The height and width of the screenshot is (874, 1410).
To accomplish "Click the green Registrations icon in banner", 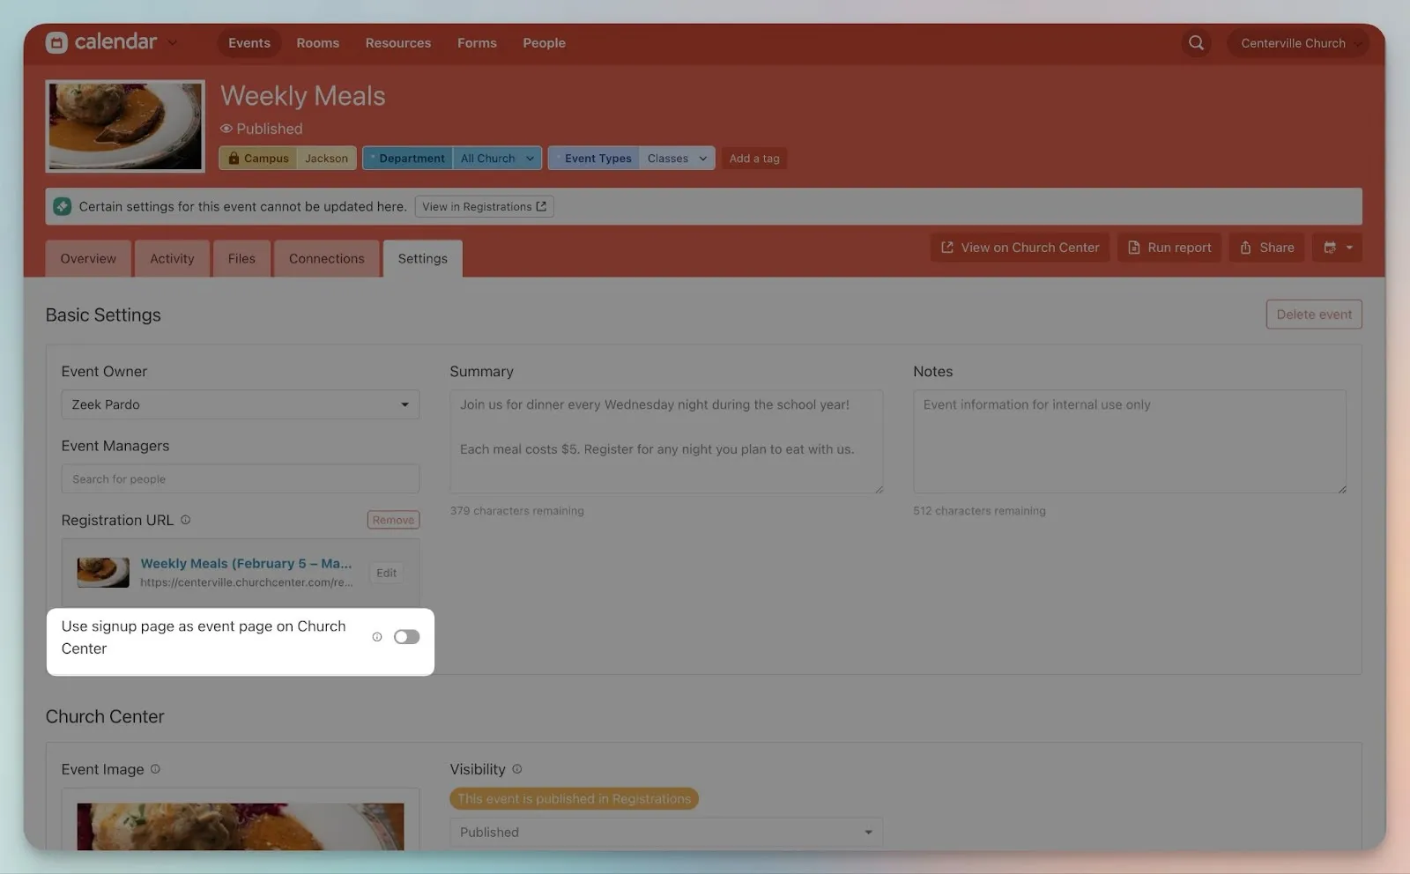I will coord(62,206).
